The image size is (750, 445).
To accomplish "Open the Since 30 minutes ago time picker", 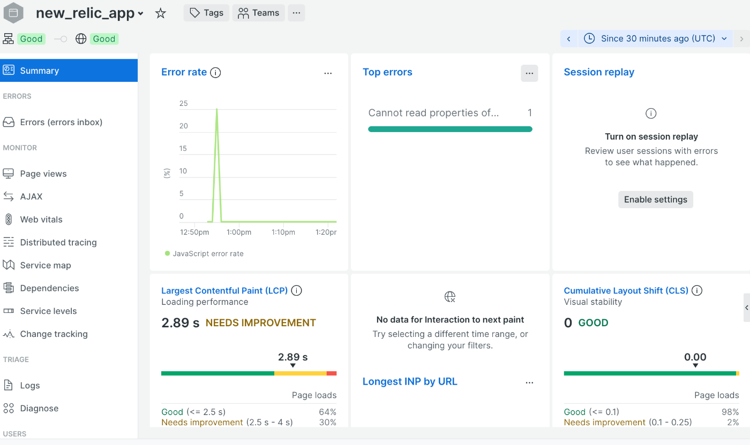I will (656, 39).
